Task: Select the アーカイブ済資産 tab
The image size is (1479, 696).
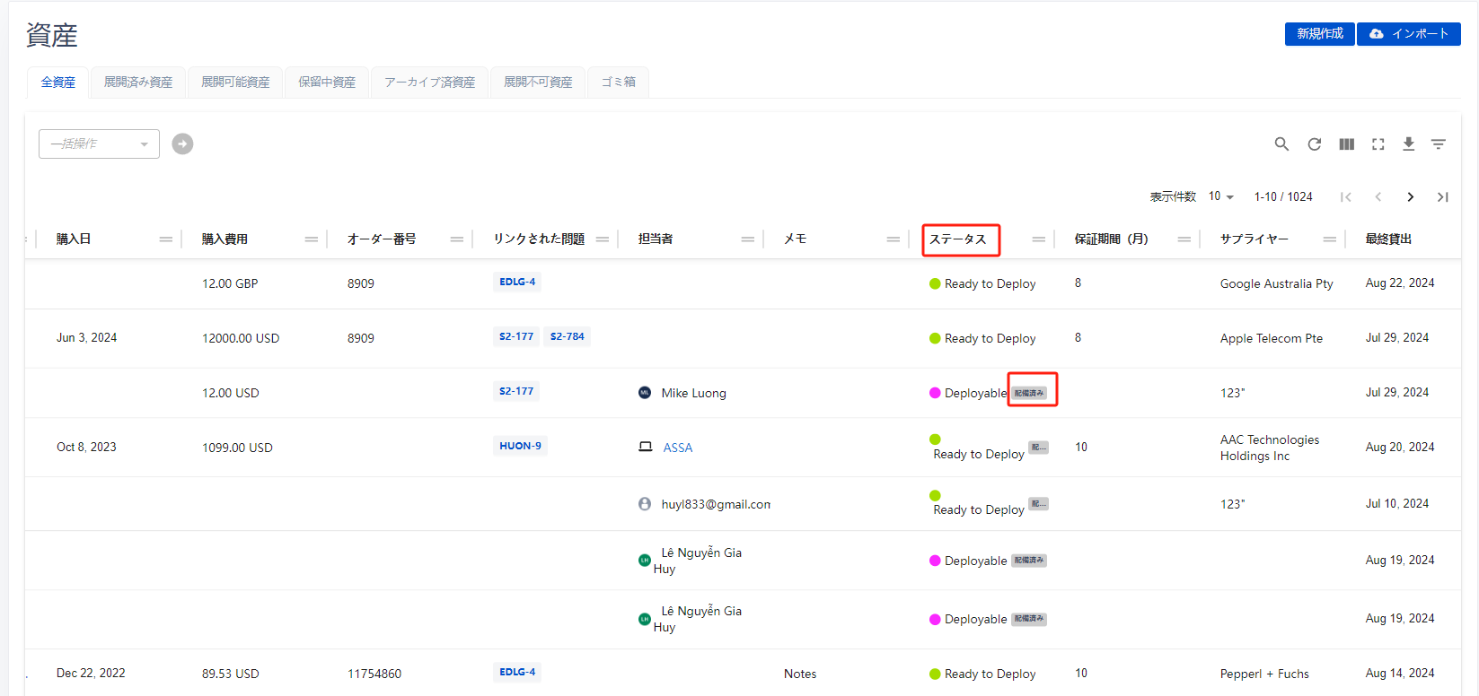Action: coord(429,83)
